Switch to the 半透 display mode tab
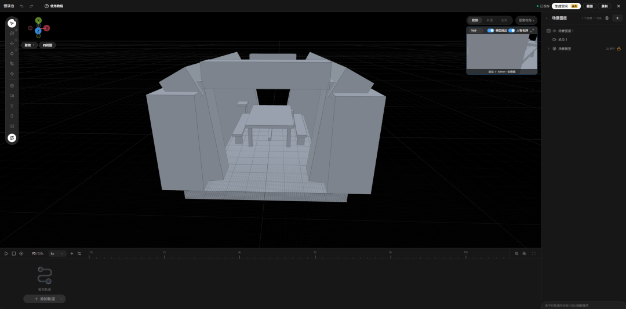The height and width of the screenshot is (309, 626). click(489, 20)
